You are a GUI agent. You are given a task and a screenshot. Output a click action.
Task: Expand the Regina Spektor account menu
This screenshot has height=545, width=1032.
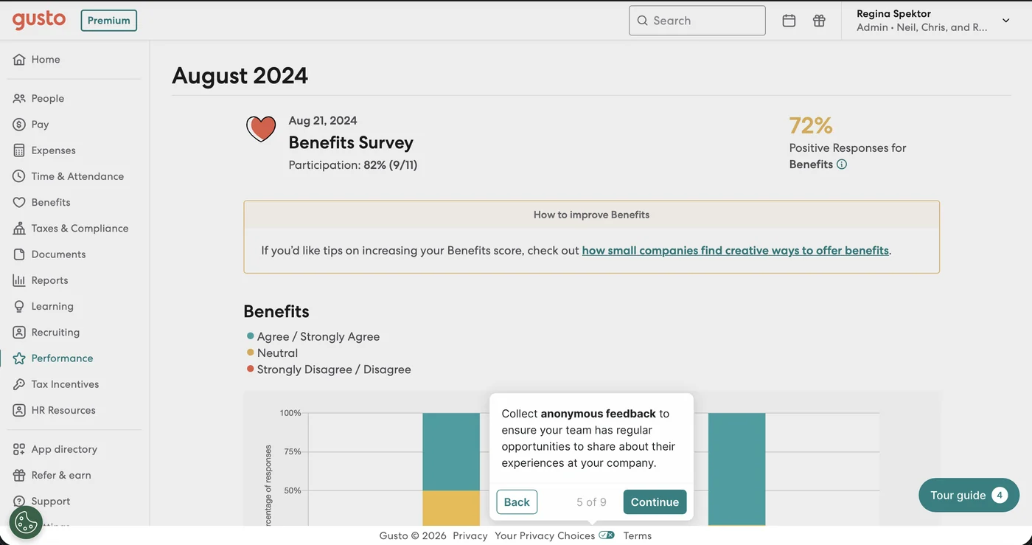point(1005,21)
